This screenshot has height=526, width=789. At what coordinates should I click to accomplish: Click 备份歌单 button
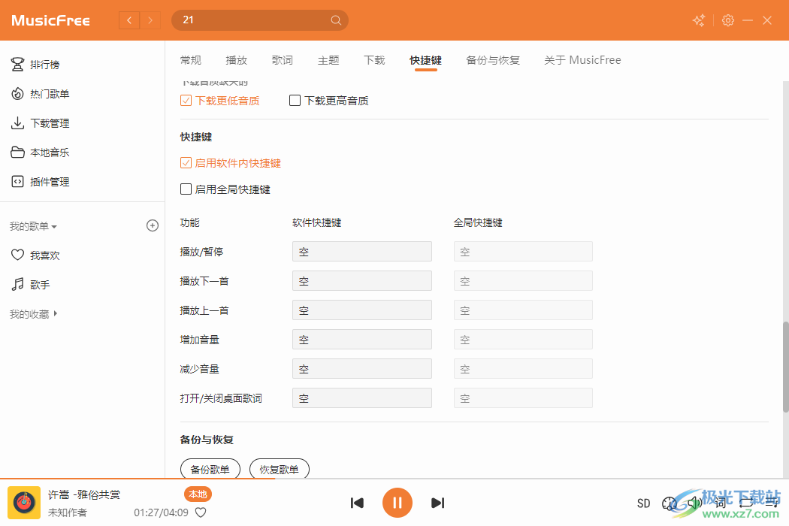(210, 469)
